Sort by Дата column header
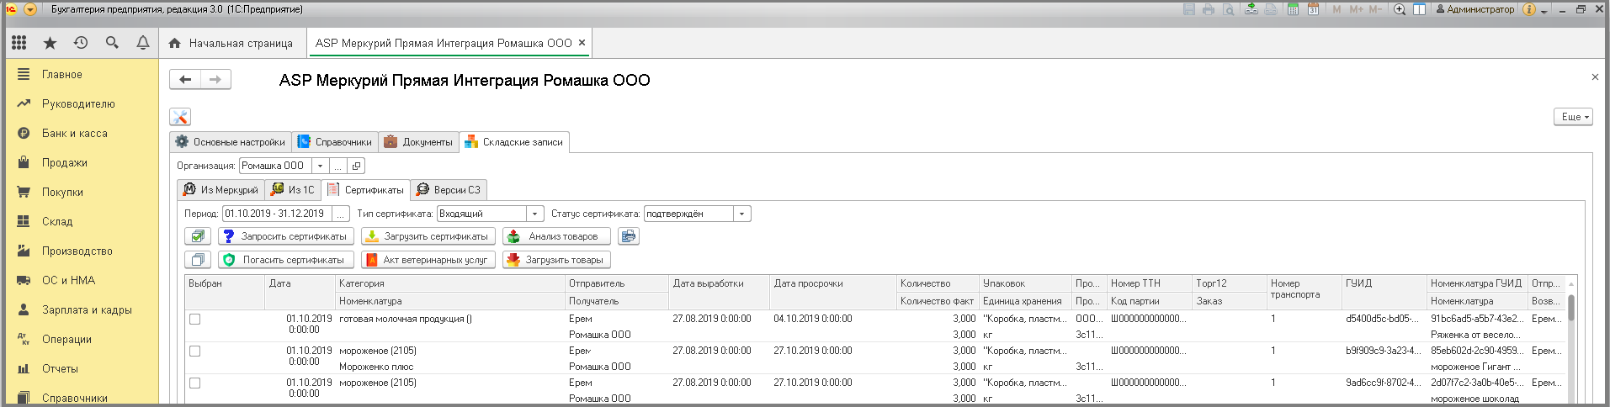 click(x=300, y=283)
